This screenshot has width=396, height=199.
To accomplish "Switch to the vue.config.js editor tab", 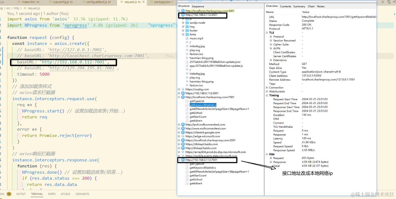I will [61, 2].
